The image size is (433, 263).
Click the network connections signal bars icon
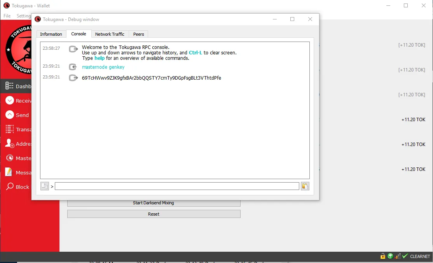pyautogui.click(x=398, y=256)
